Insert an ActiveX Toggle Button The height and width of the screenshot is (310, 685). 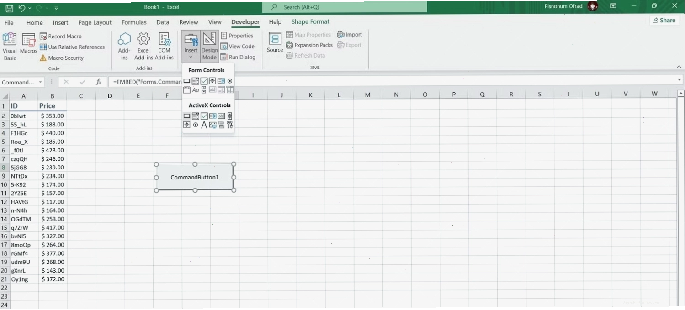[221, 125]
